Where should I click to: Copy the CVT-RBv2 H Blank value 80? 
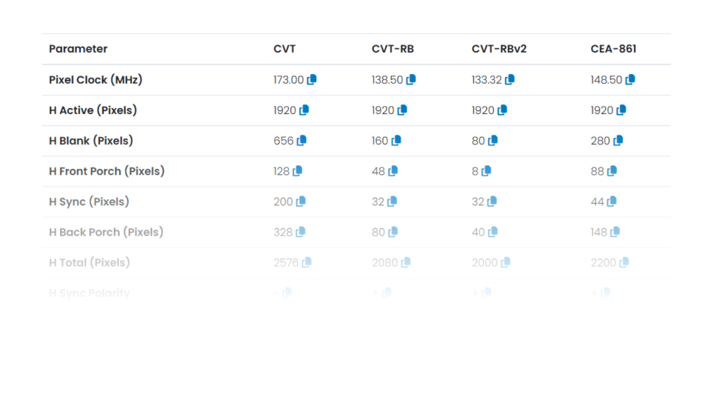493,140
